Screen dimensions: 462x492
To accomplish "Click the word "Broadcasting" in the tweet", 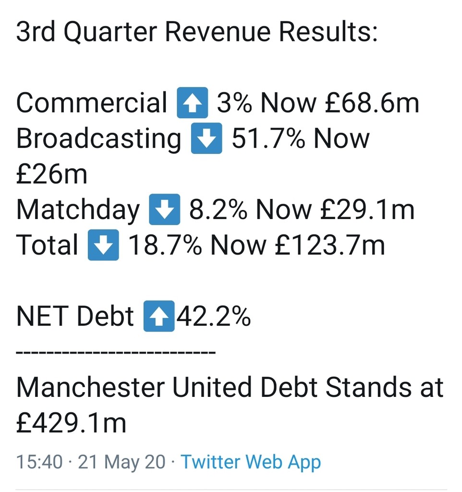I will [98, 138].
